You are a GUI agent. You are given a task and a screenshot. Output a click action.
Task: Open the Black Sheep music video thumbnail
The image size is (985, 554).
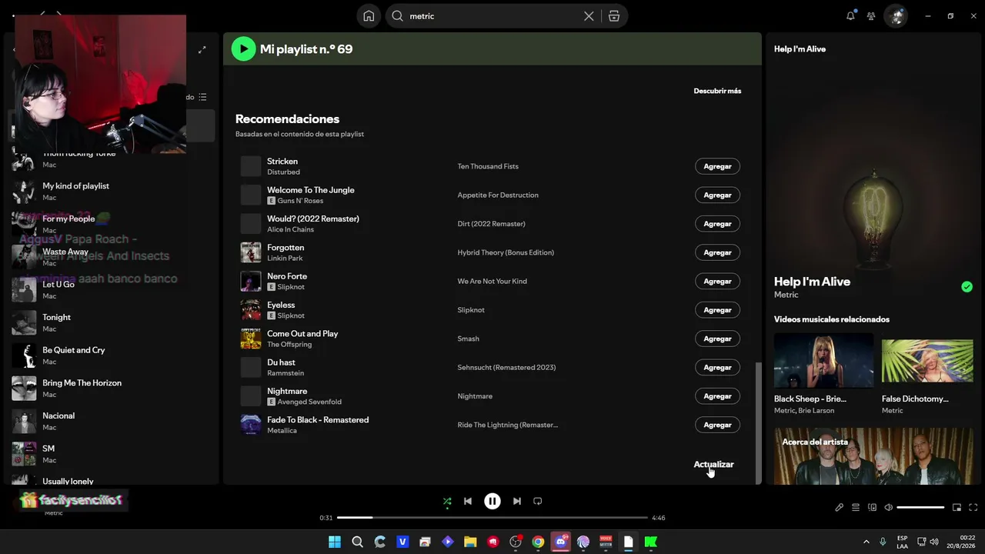823,360
